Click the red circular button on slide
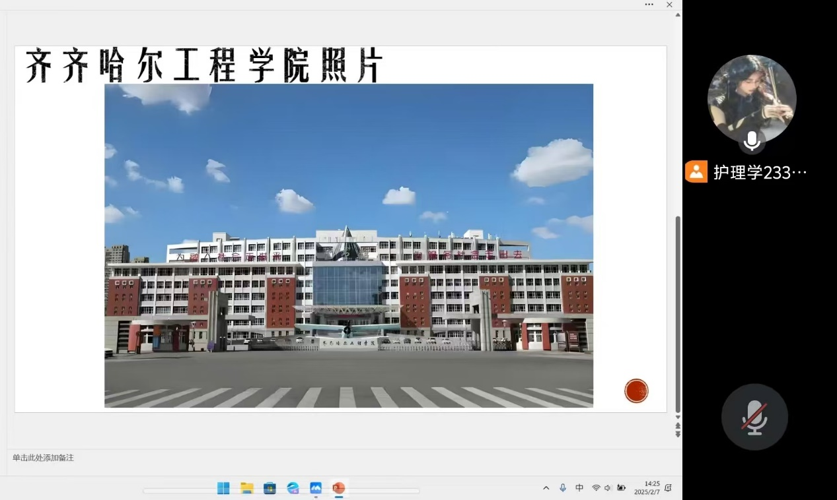The image size is (837, 500). [636, 391]
